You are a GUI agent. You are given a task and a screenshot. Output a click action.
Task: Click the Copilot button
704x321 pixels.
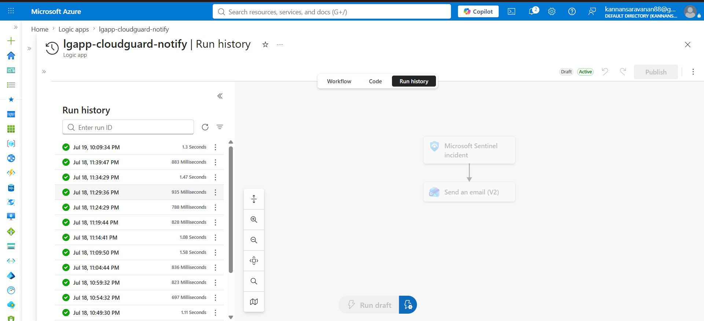(x=478, y=11)
